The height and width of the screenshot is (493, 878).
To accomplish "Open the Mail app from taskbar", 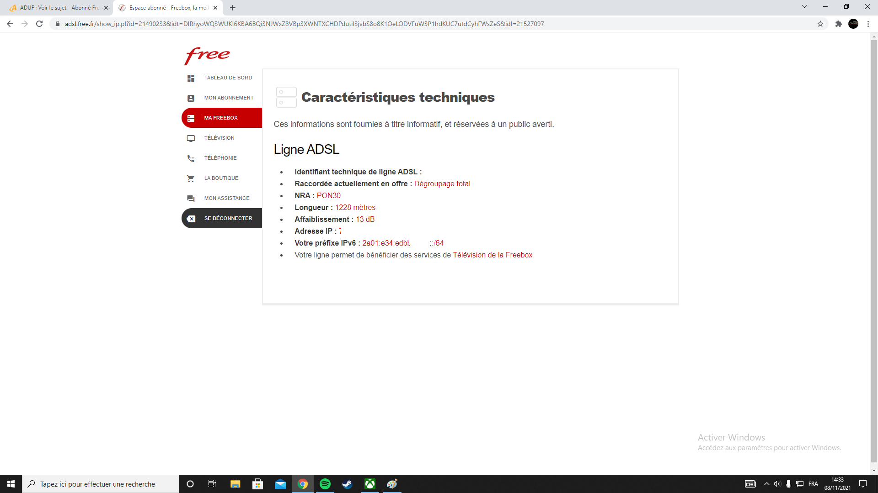I will pyautogui.click(x=280, y=484).
